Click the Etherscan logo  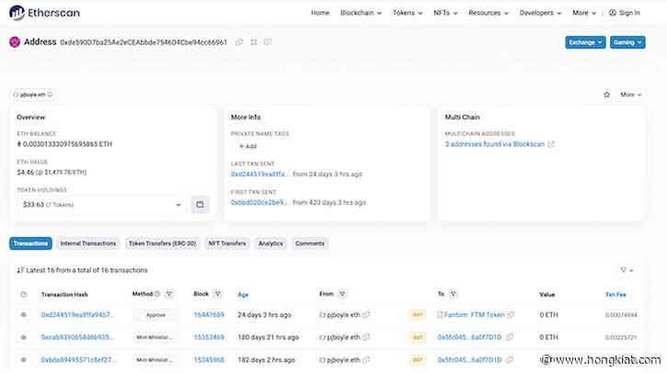(x=44, y=13)
